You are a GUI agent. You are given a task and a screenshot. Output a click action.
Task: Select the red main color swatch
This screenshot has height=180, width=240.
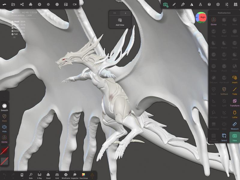point(4,151)
